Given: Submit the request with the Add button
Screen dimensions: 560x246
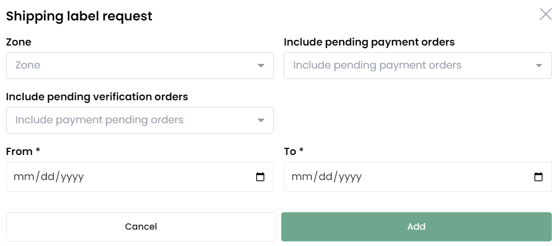Looking at the screenshot, I should click(417, 227).
